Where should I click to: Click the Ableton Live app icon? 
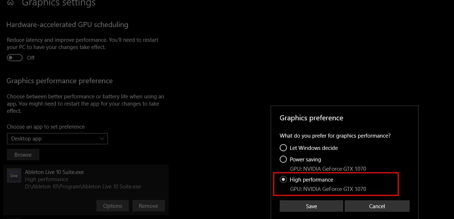[x=14, y=176]
